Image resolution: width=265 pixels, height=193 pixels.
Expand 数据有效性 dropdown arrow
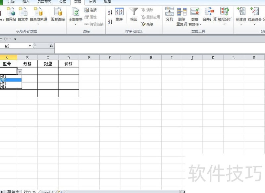pyautogui.click(x=201, y=24)
